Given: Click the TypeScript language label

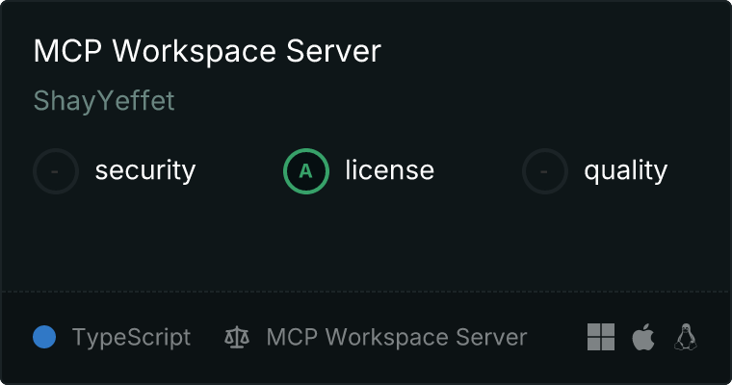Looking at the screenshot, I should coord(131,338).
